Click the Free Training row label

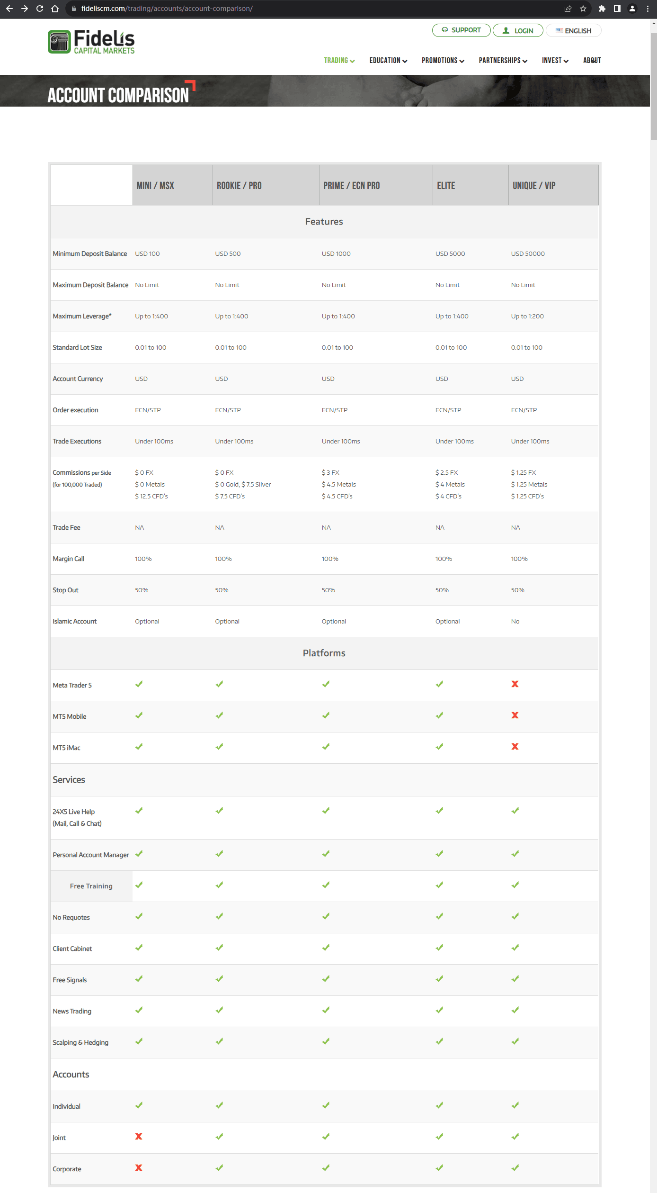coord(91,886)
